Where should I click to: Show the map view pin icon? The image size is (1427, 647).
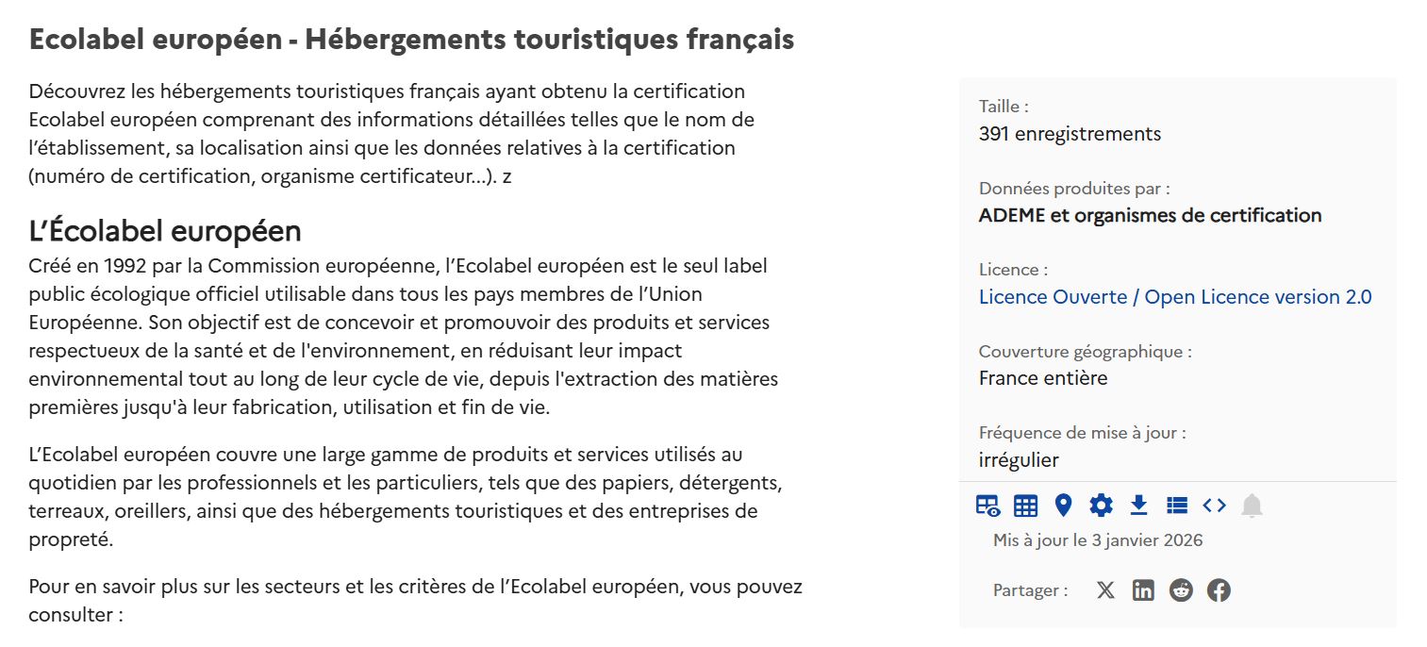pos(1063,506)
